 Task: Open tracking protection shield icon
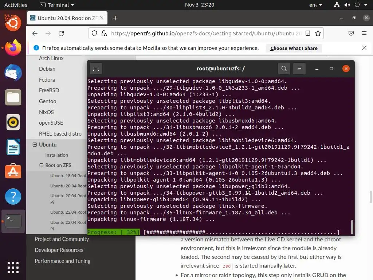click(x=94, y=33)
